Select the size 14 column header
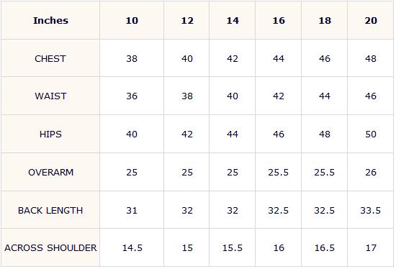 tap(233, 20)
